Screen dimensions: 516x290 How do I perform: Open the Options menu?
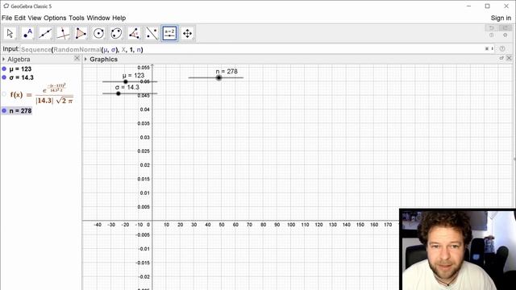tap(55, 18)
